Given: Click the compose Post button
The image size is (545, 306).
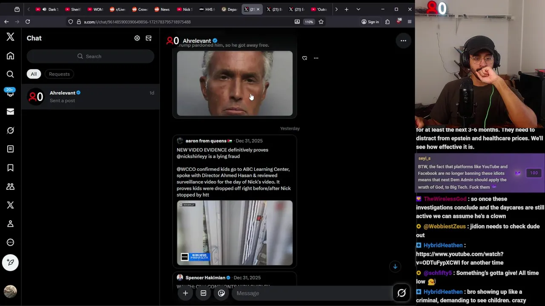Looking at the screenshot, I should point(10,263).
